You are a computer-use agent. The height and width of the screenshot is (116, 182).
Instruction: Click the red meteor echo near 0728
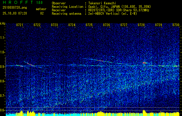point(144,63)
